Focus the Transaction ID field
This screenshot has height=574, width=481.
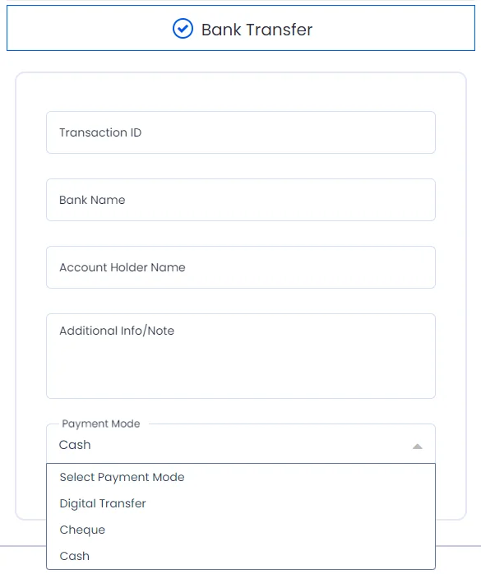(241, 132)
